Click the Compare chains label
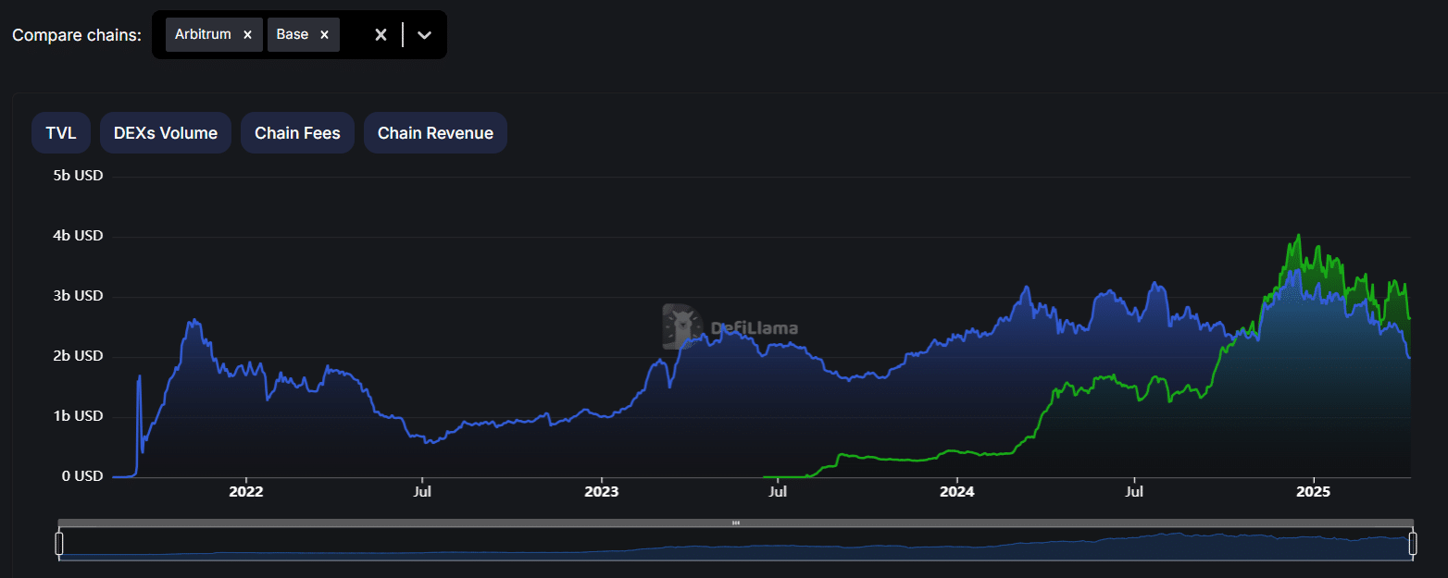 [x=77, y=35]
